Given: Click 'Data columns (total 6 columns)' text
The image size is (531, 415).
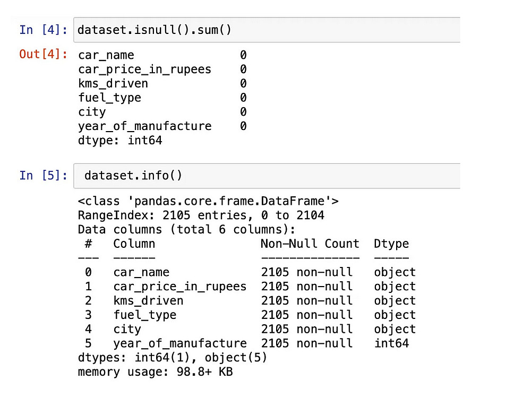Looking at the screenshot, I should click(x=186, y=230).
